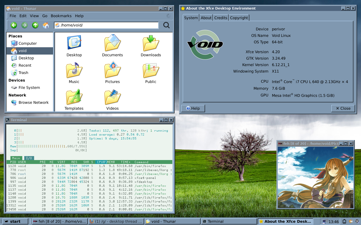The image size is (361, 225).
Task: Sort htop by the PID column header
Action: click(x=13, y=162)
